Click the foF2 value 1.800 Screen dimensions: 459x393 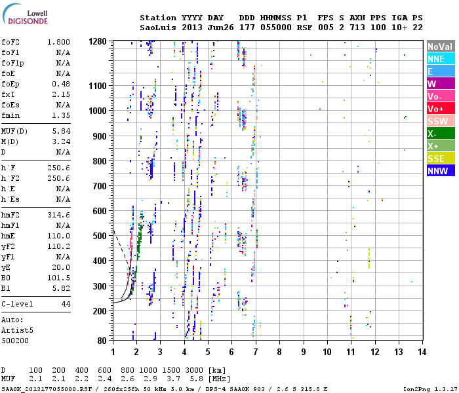coord(58,42)
